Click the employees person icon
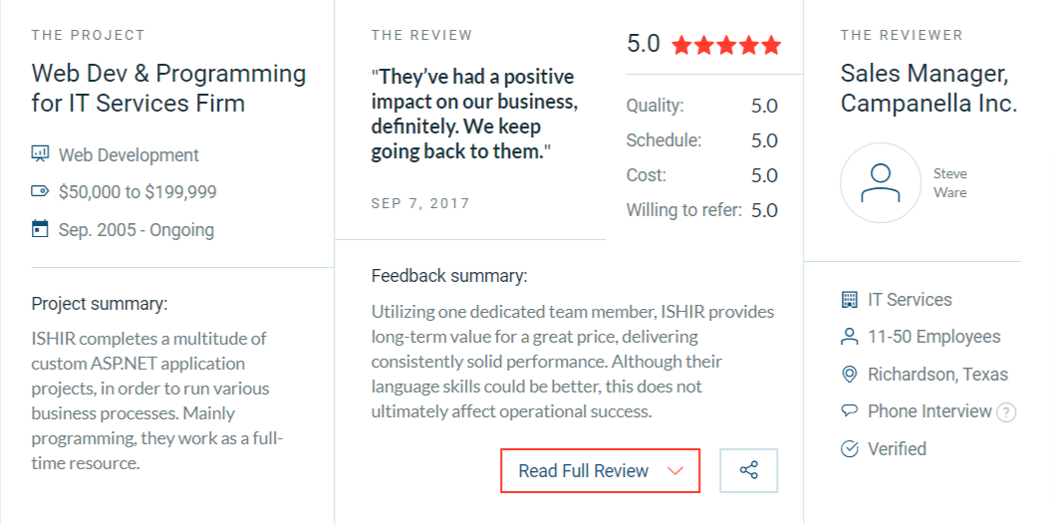 pos(850,337)
